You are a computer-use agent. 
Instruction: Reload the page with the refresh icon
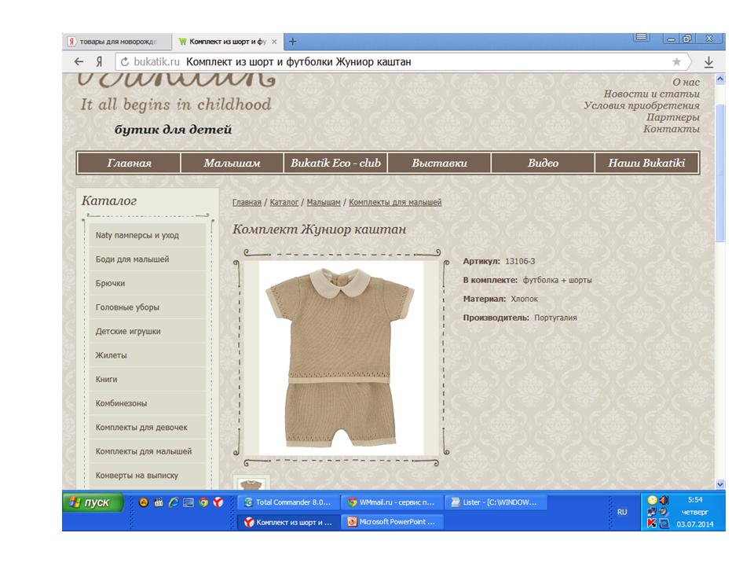pyautogui.click(x=125, y=61)
